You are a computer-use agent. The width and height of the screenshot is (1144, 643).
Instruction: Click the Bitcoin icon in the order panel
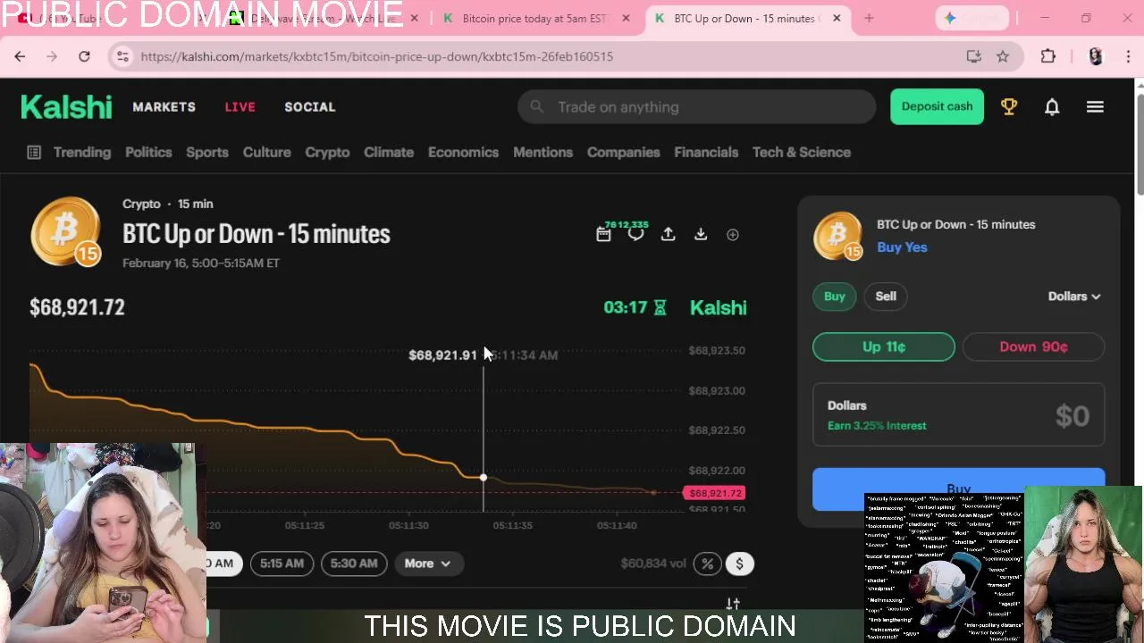837,236
